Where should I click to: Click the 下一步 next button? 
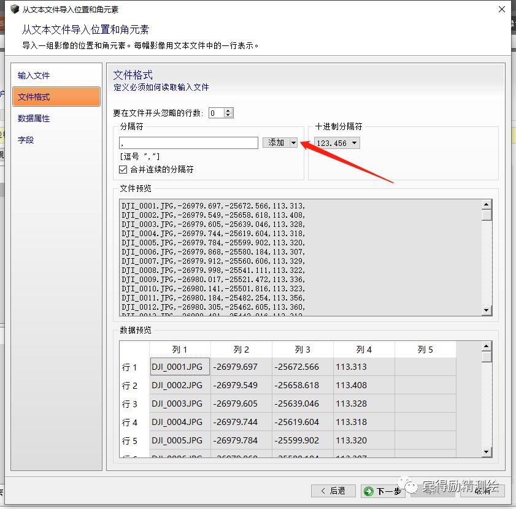tap(383, 491)
